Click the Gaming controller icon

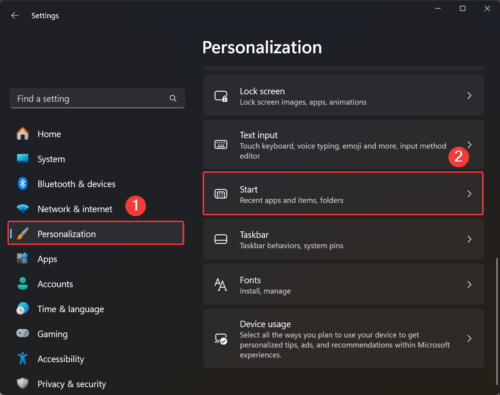coord(23,333)
